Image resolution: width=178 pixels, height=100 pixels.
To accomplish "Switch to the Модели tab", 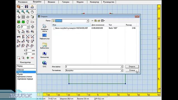I will point(80,2).
